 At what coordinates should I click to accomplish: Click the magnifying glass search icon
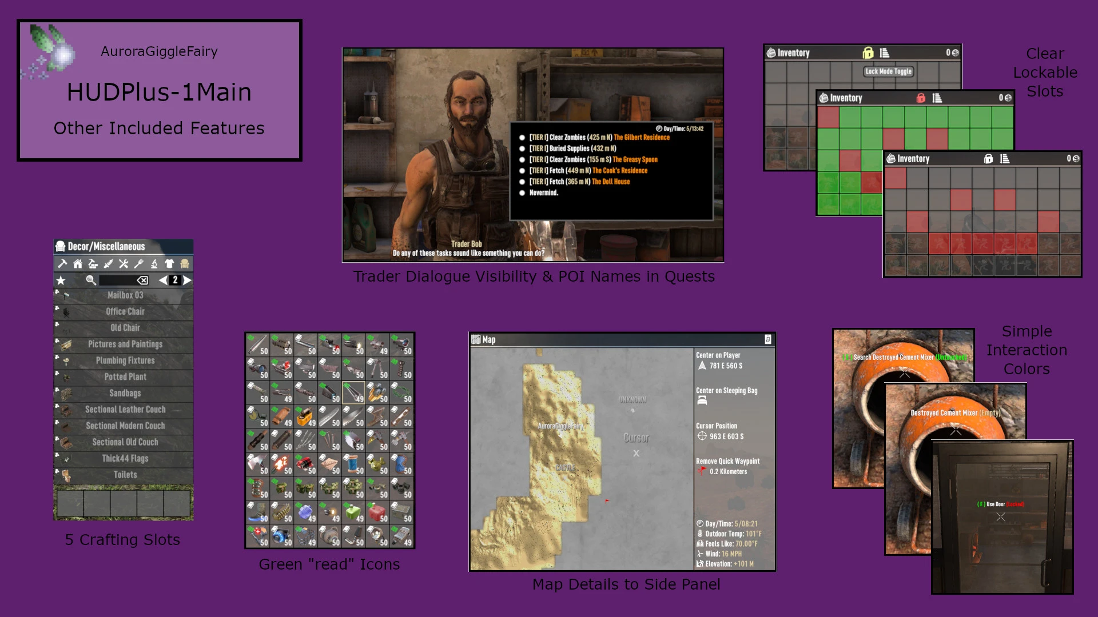91,281
